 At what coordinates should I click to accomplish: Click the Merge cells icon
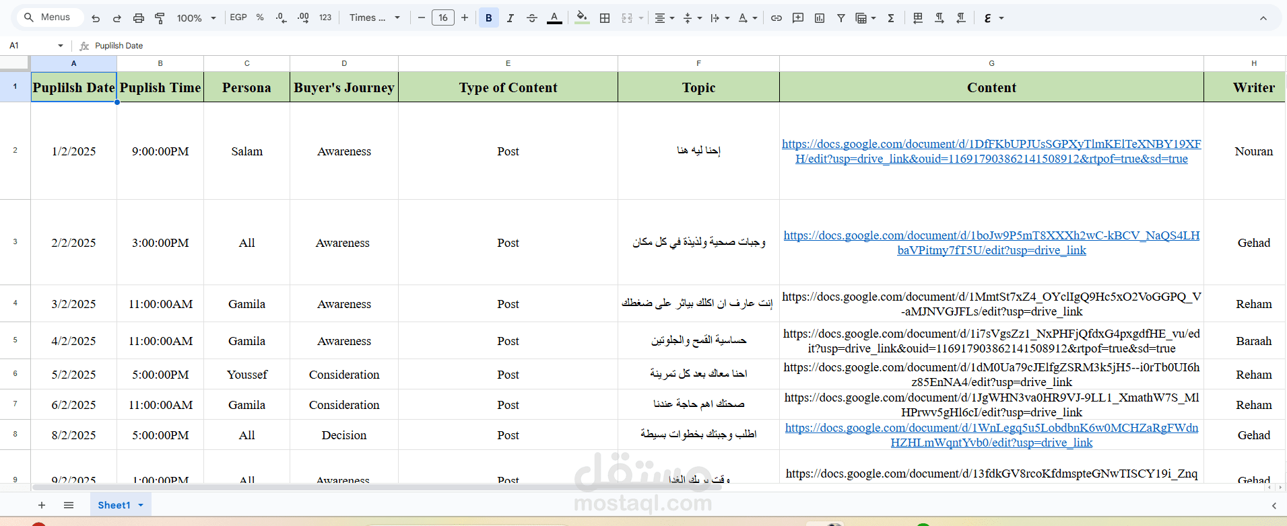pos(627,18)
